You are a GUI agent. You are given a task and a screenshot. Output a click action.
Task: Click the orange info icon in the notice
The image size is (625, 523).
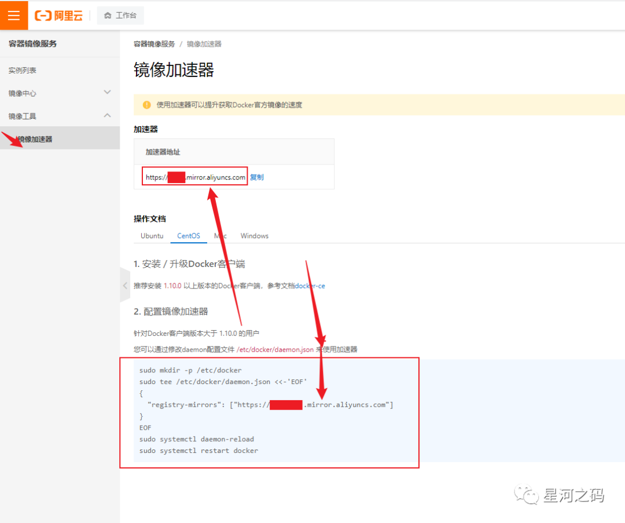tap(146, 105)
